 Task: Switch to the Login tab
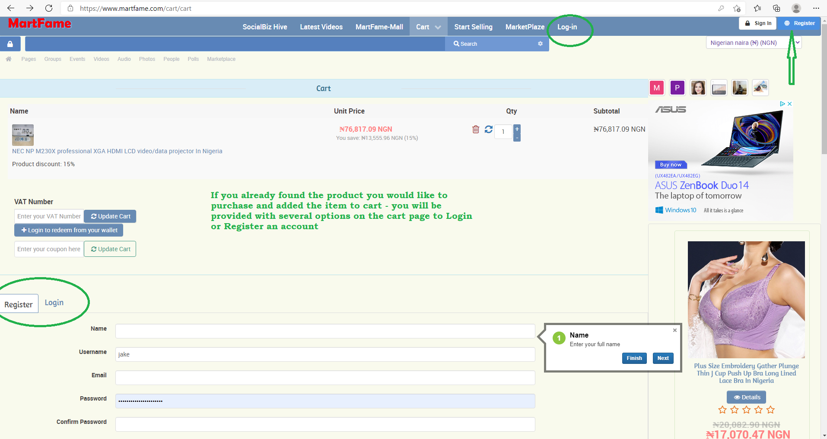click(x=54, y=303)
